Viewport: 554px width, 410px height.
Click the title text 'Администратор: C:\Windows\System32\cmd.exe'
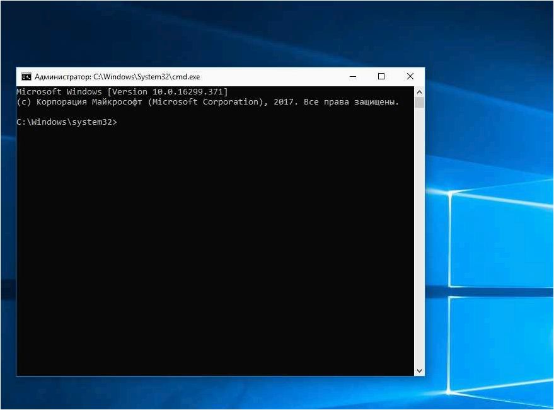click(x=117, y=77)
